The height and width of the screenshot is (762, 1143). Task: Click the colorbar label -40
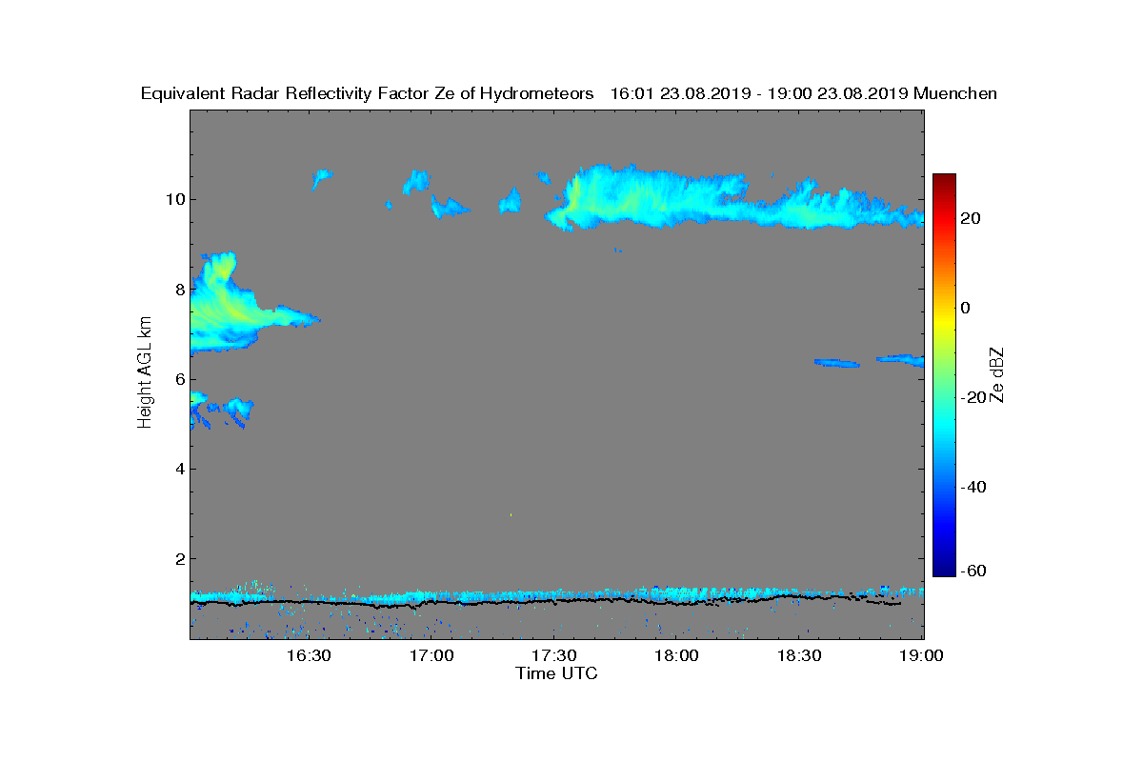973,488
